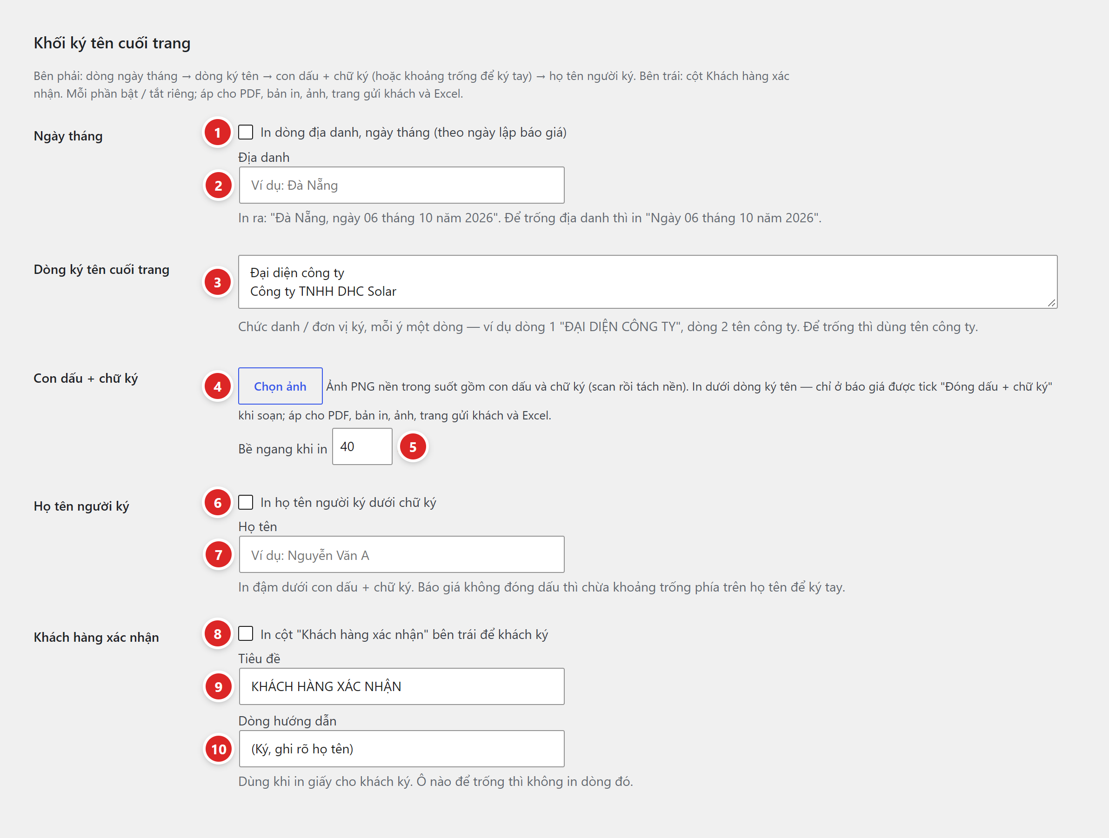Focus the Họ tên input field

[x=401, y=554]
